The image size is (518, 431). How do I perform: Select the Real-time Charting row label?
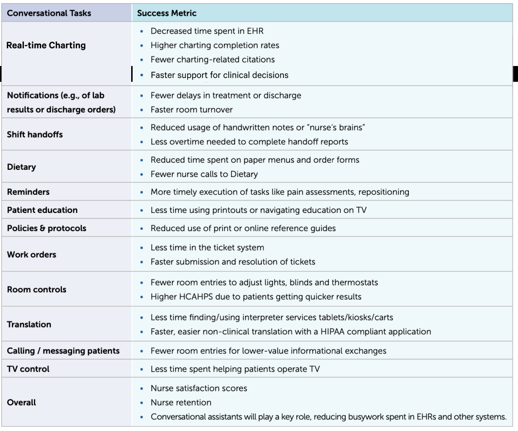[x=46, y=45]
